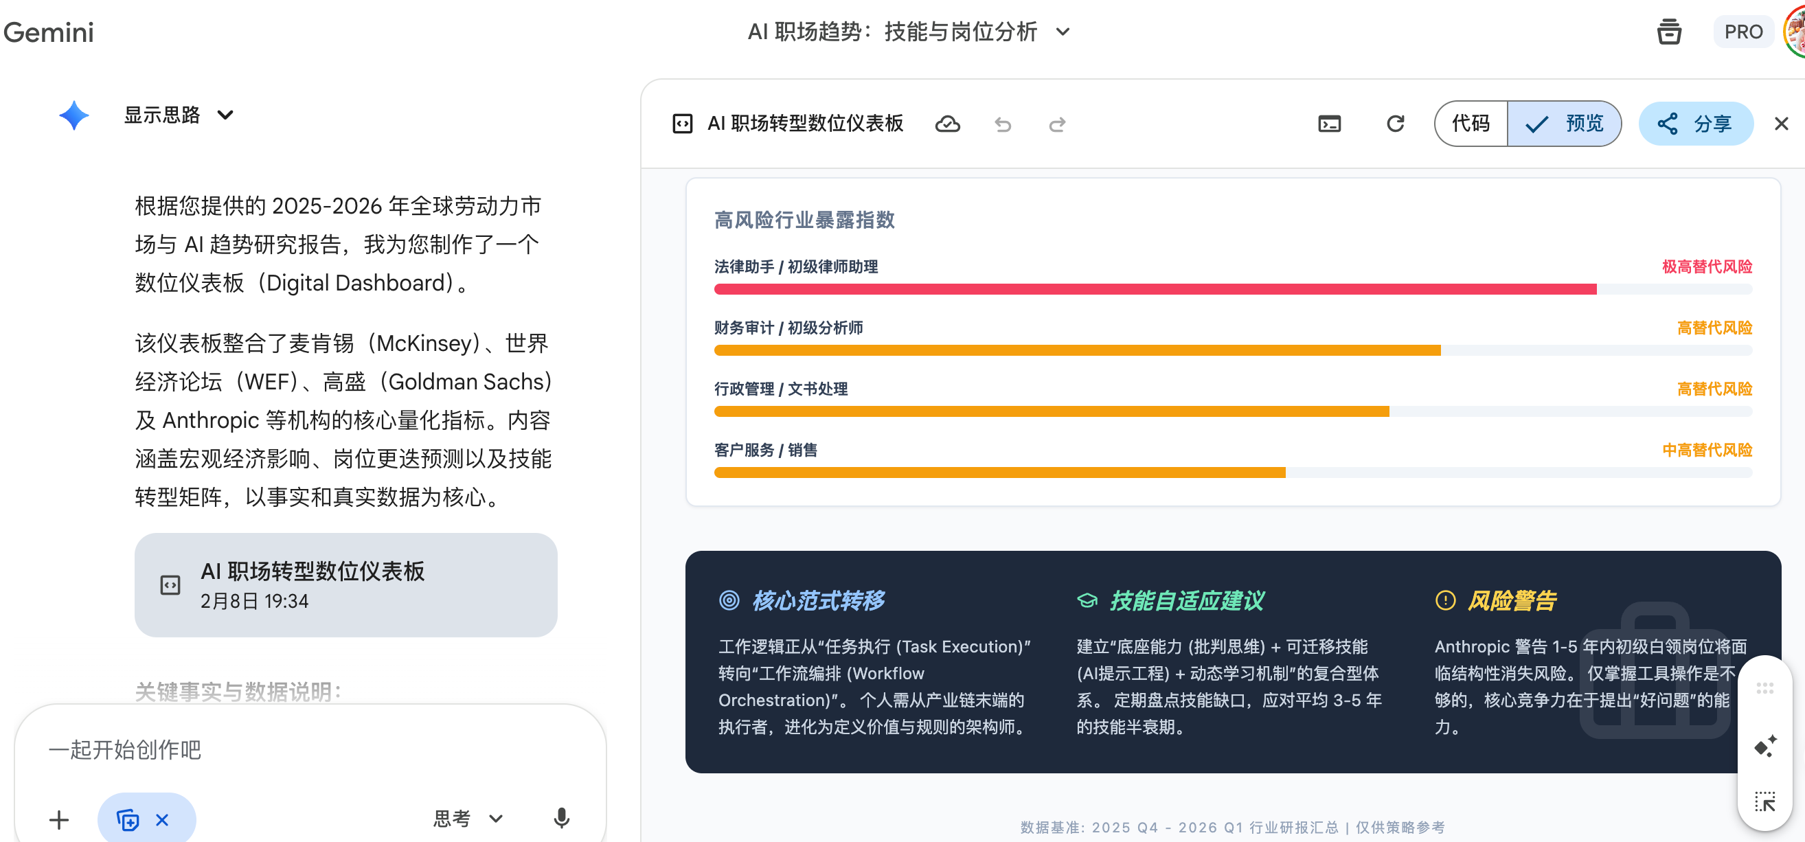Click the select-element cursor icon
The image size is (1805, 842).
click(x=1764, y=801)
